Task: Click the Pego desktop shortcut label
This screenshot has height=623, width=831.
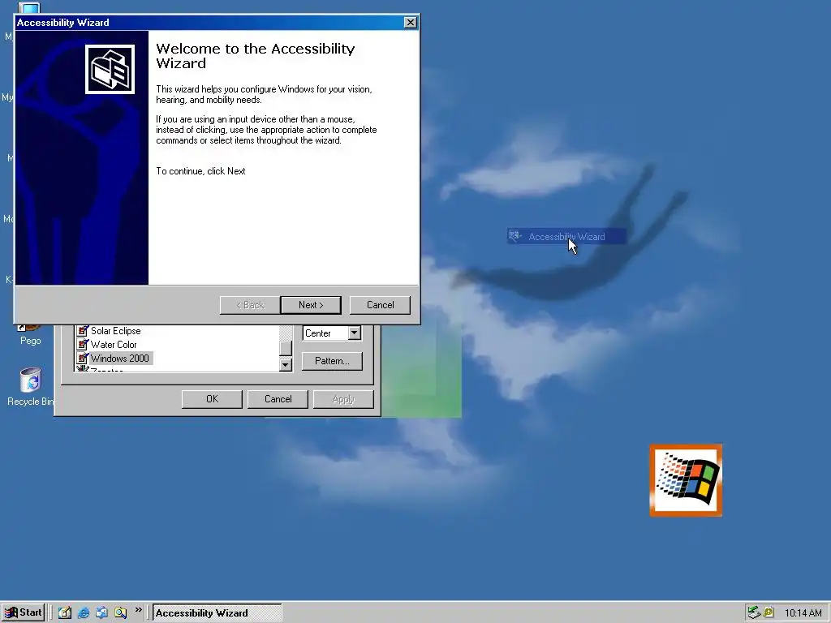Action: point(30,341)
